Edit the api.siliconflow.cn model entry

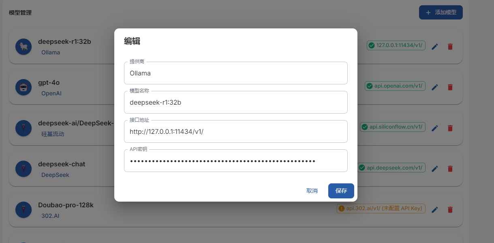point(435,128)
